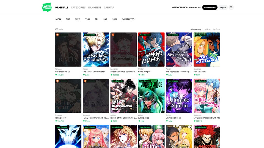Visit the WEBTOON SHOP link

180,7
